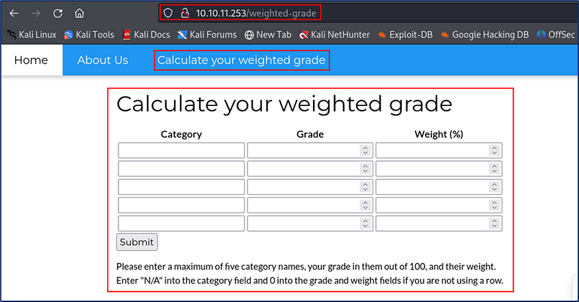Screen dimensions: 579x302
Task: Click the Category column header
Action: pyautogui.click(x=181, y=134)
